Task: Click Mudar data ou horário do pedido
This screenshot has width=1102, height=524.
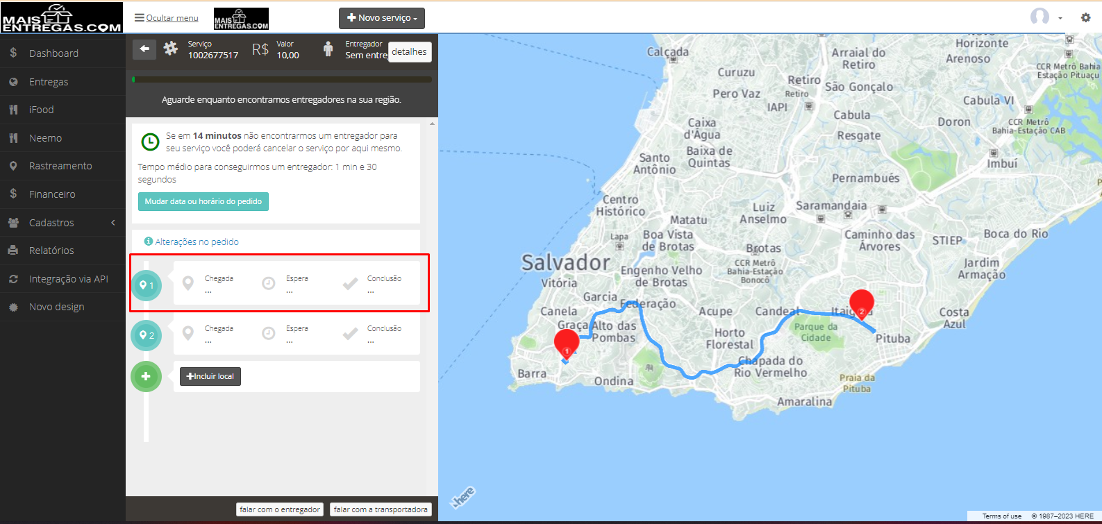Action: pos(203,201)
